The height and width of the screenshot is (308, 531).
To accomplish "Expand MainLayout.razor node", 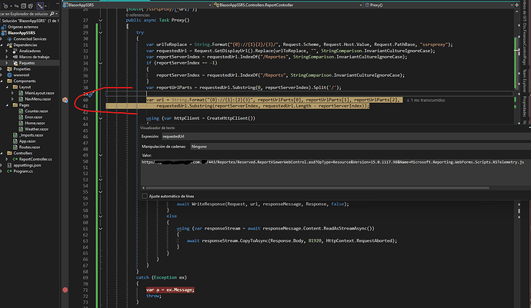I will coord(12,93).
